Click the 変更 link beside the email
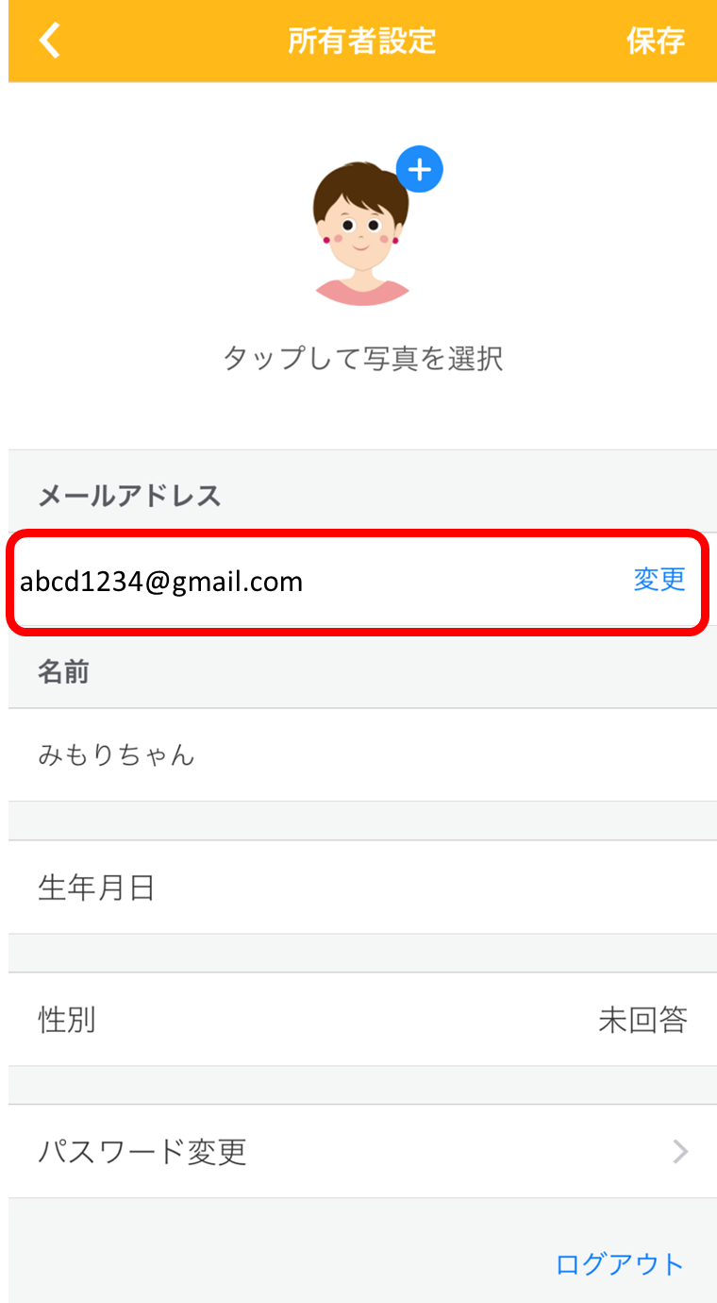 pyautogui.click(x=659, y=579)
